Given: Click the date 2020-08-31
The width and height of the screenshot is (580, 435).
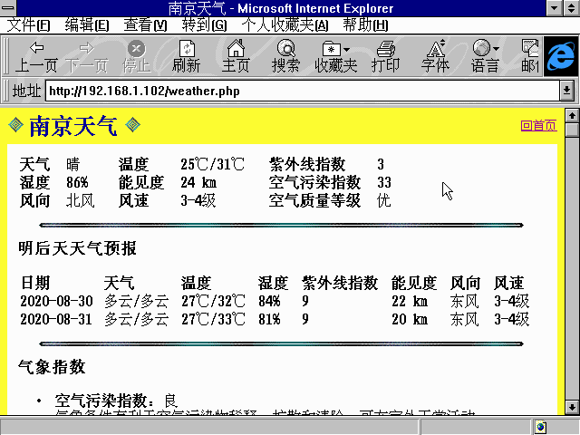Looking at the screenshot, I should tap(56, 319).
